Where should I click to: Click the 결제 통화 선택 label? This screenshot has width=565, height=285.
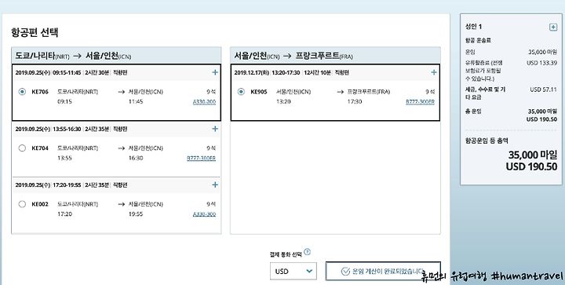[286, 254]
